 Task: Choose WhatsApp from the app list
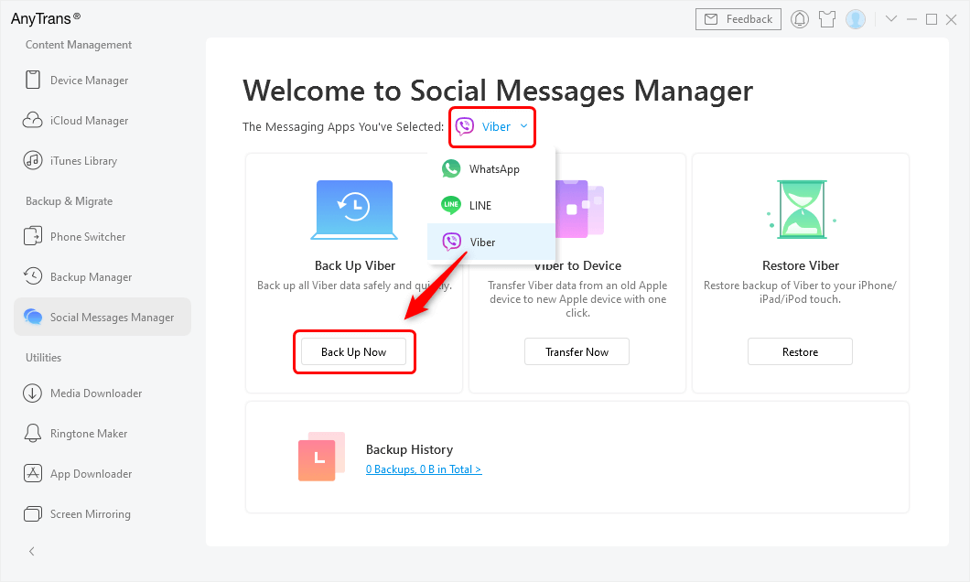491,169
